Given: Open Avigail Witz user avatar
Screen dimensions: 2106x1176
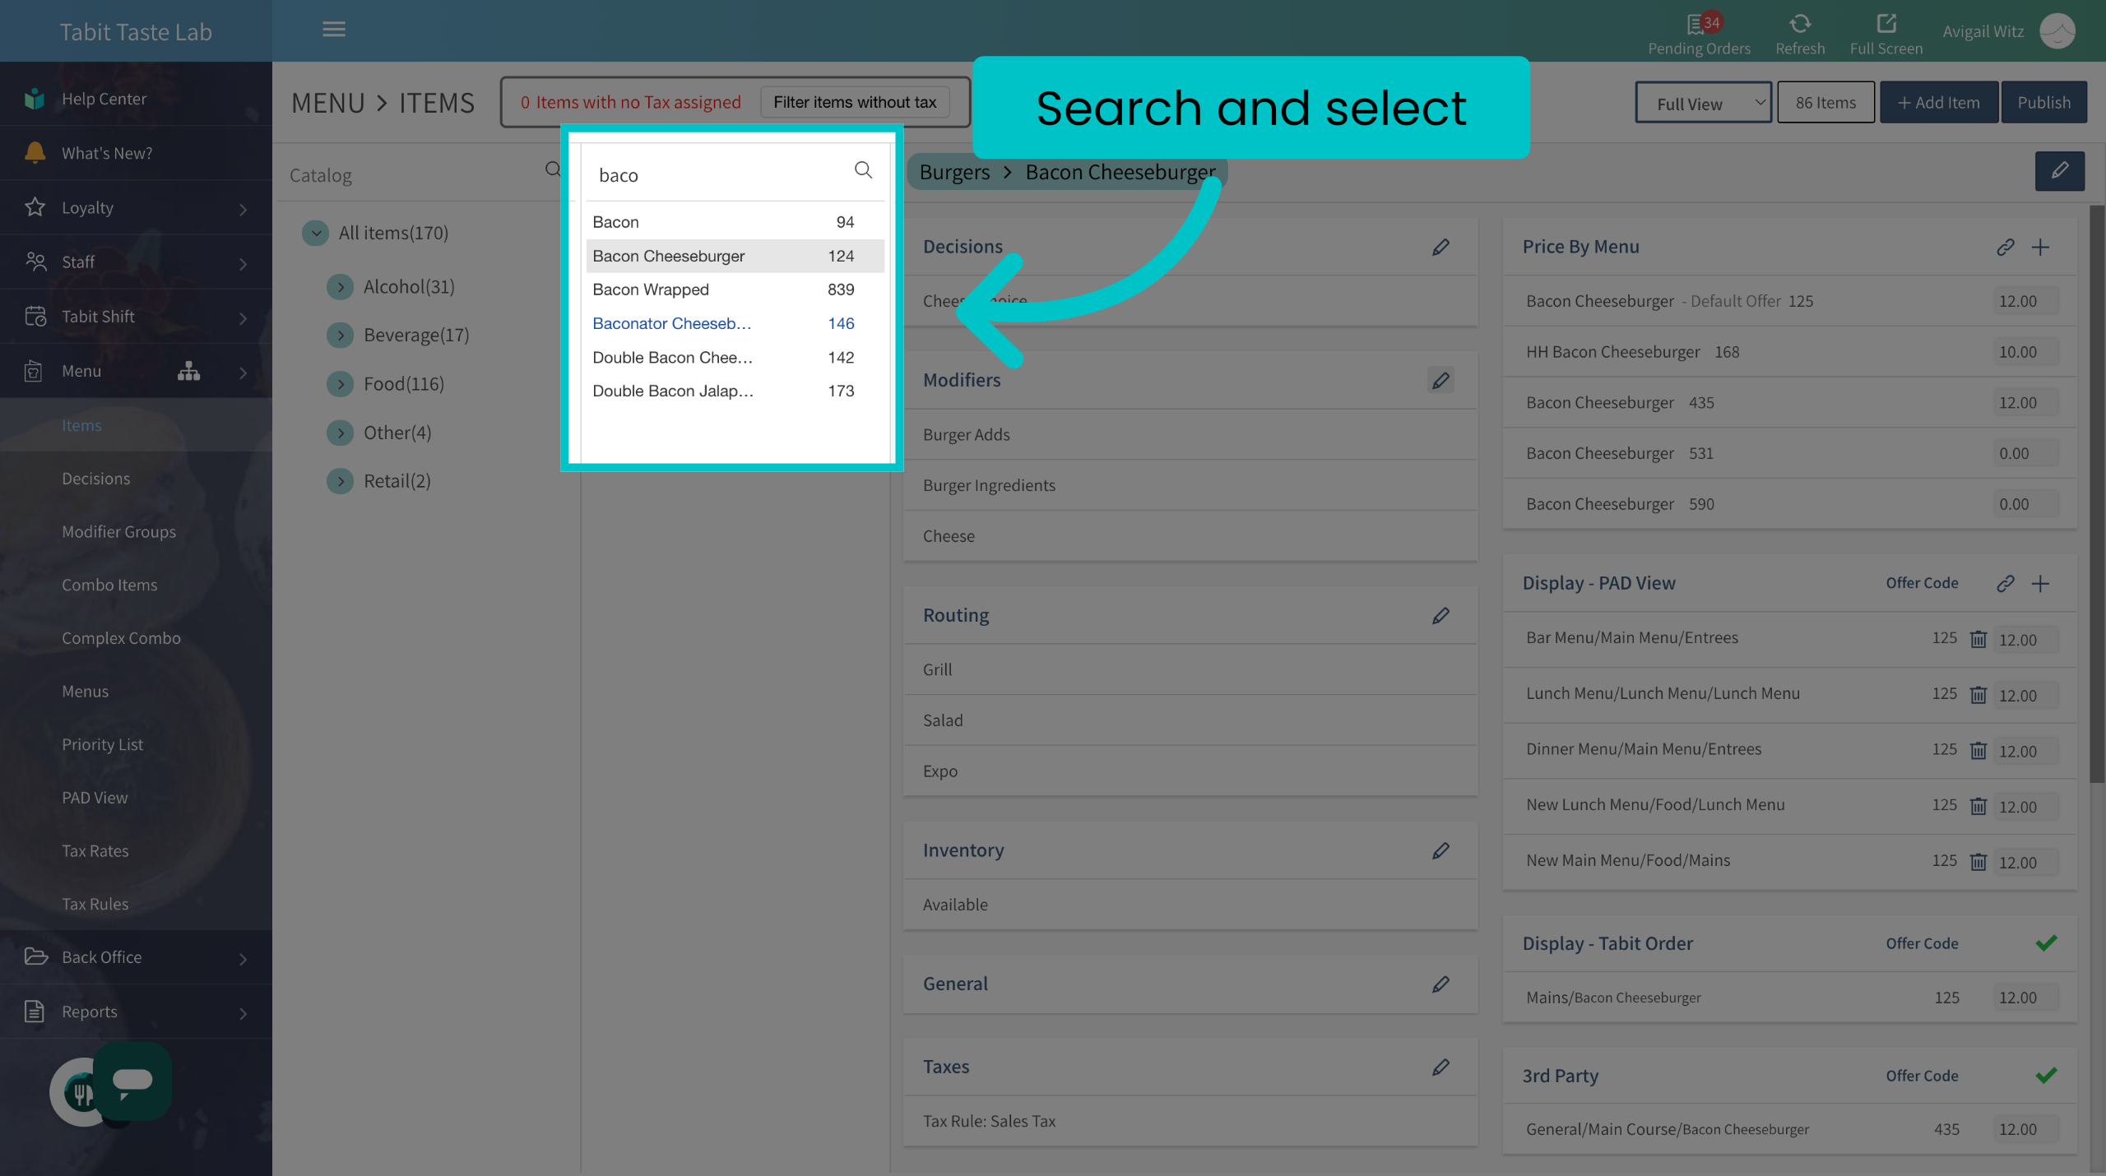Looking at the screenshot, I should 2057,31.
